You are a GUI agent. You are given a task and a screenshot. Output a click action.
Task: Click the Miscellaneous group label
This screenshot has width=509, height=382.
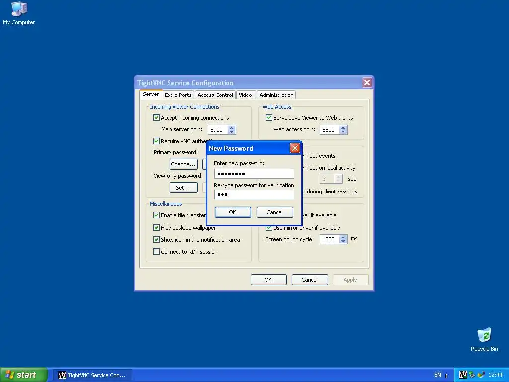[x=166, y=204]
